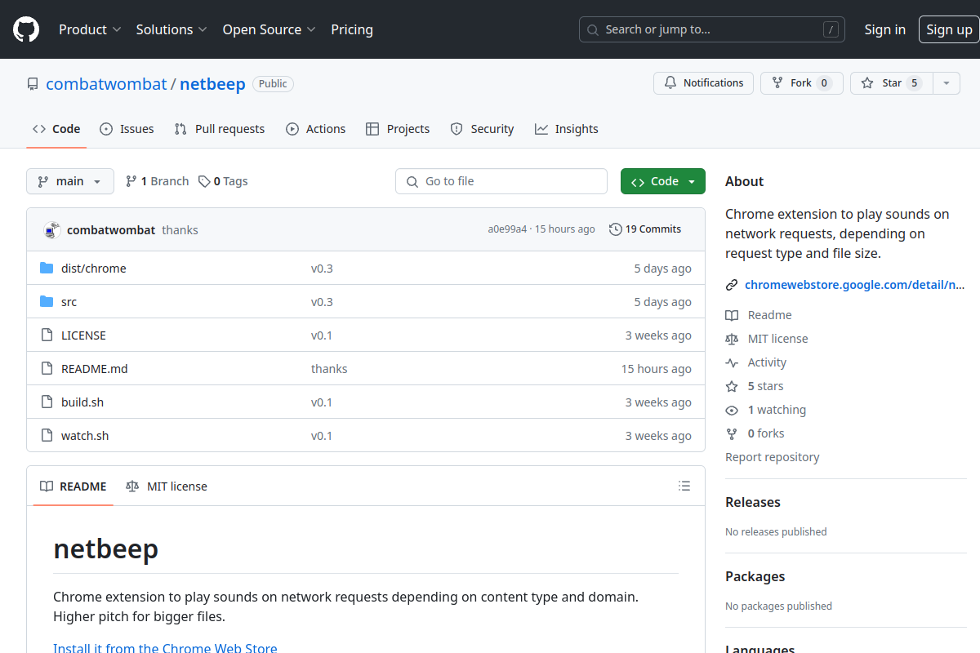Screen dimensions: 980x653
Task: Switch to the Issues tab
Action: pos(127,129)
